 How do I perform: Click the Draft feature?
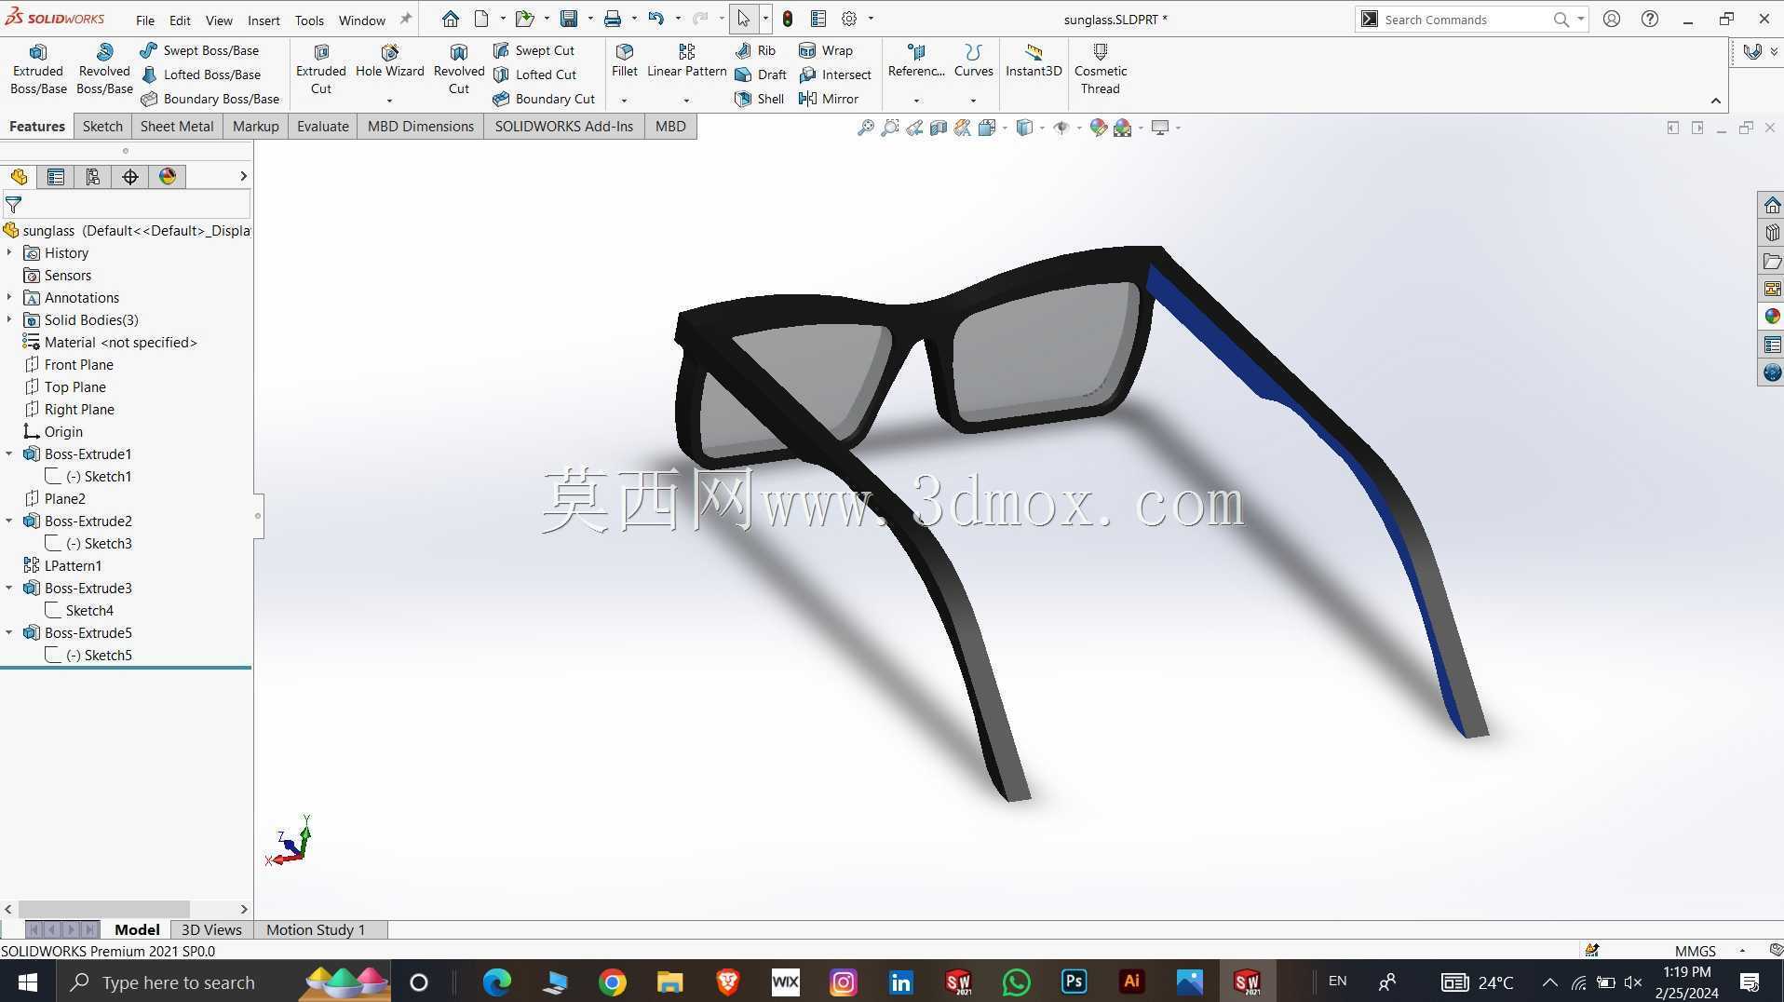761,74
